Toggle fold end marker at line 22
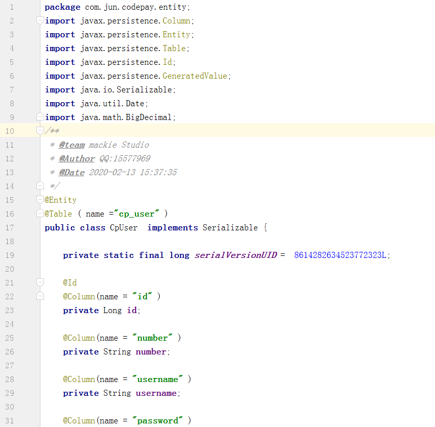The height and width of the screenshot is (427, 435). coord(40,296)
